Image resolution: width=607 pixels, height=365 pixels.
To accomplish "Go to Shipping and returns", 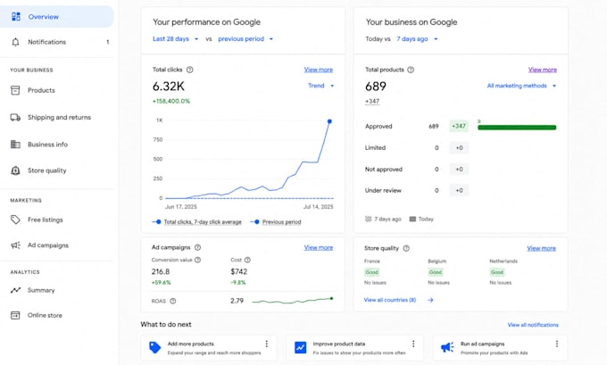I will pos(57,117).
